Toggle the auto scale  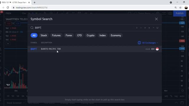tap(182, 96)
